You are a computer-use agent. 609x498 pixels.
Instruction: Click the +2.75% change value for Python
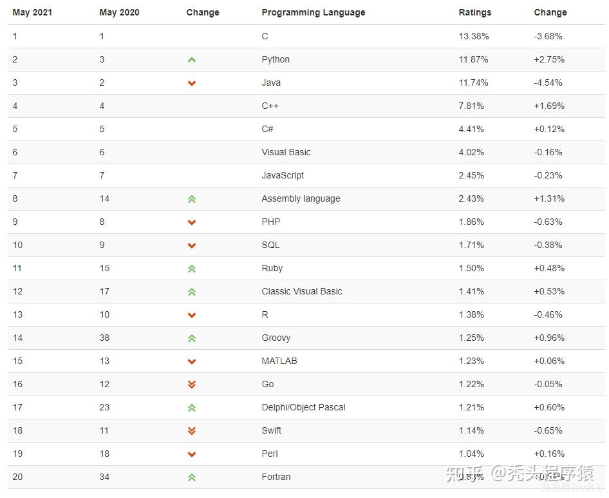click(x=548, y=59)
